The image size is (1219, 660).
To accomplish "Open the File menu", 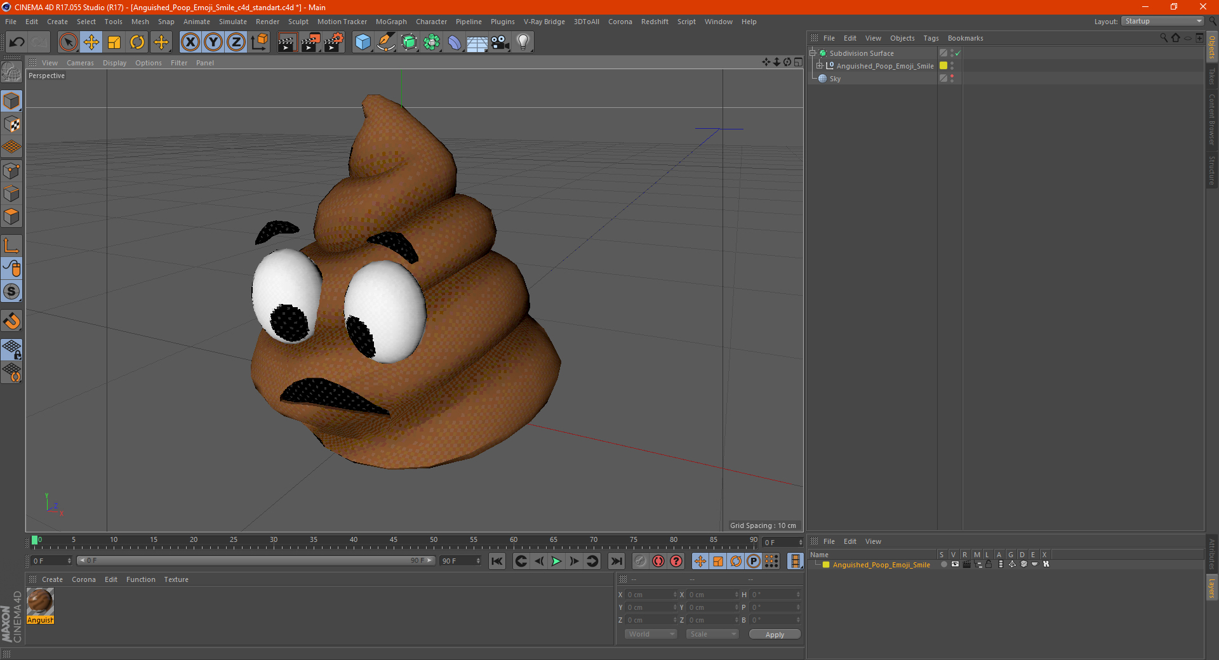I will (x=11, y=22).
